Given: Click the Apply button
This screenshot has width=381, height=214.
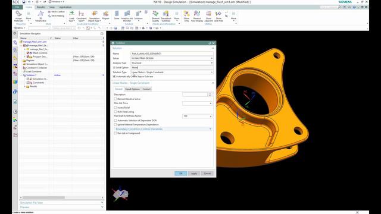Looking at the screenshot, I should pyautogui.click(x=194, y=174).
